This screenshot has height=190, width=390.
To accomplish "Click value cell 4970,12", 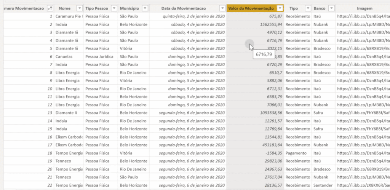I will (255, 32).
